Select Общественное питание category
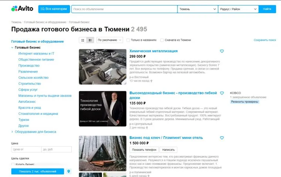This screenshot has width=281, height=177. point(36,59)
